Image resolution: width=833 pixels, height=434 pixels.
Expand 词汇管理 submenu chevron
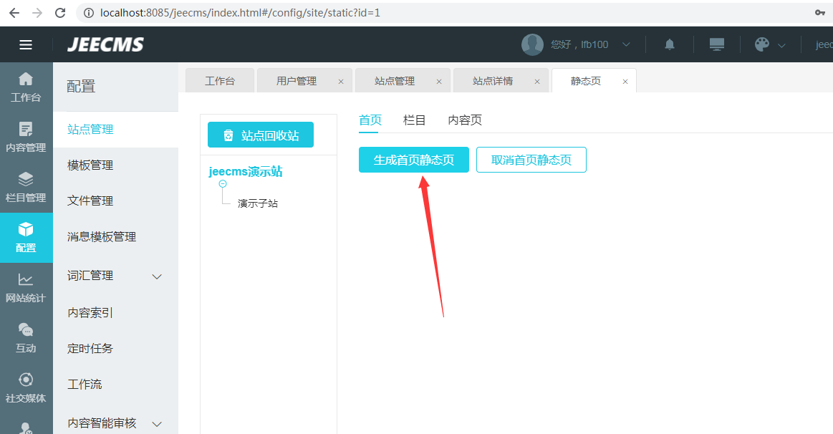(157, 276)
